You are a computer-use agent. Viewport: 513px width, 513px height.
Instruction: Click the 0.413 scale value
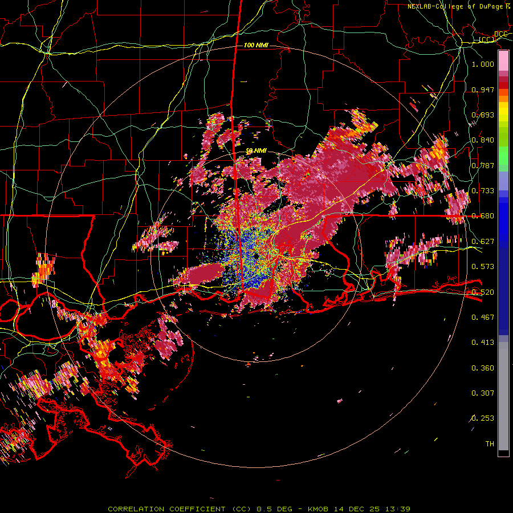[x=483, y=343]
